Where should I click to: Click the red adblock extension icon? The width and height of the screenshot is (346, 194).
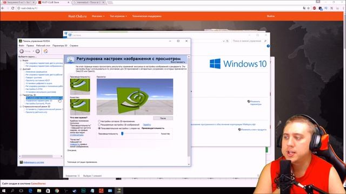tap(315, 8)
